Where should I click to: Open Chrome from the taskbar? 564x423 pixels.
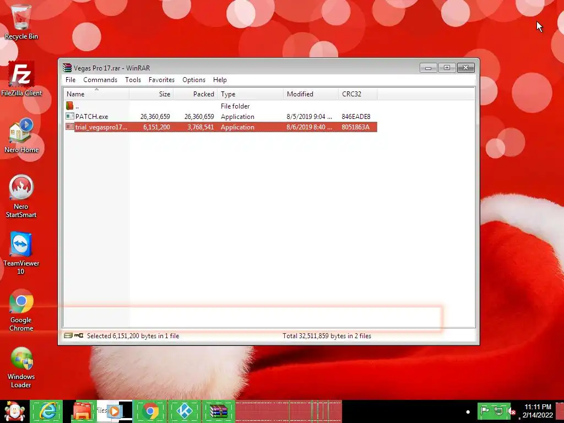(150, 411)
